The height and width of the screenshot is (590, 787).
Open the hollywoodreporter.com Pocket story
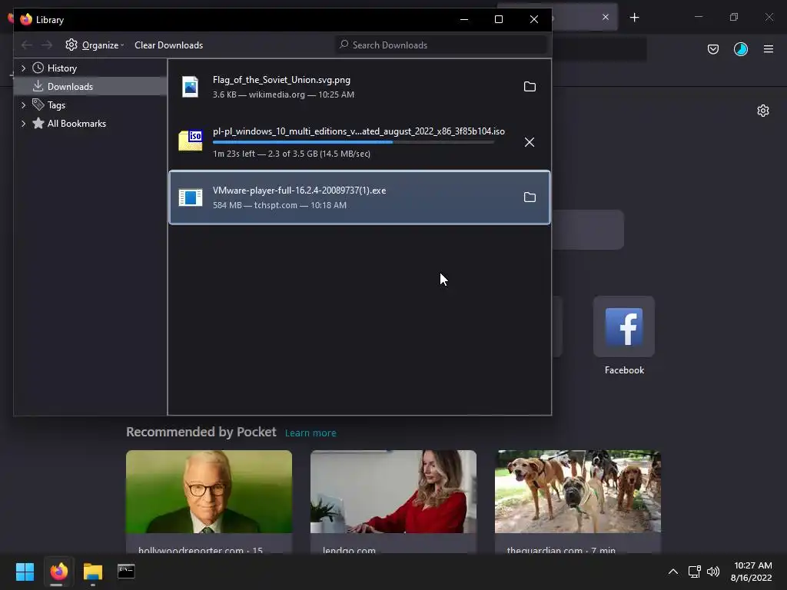click(x=209, y=502)
